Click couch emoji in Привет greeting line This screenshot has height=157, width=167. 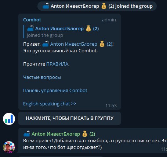point(46,44)
